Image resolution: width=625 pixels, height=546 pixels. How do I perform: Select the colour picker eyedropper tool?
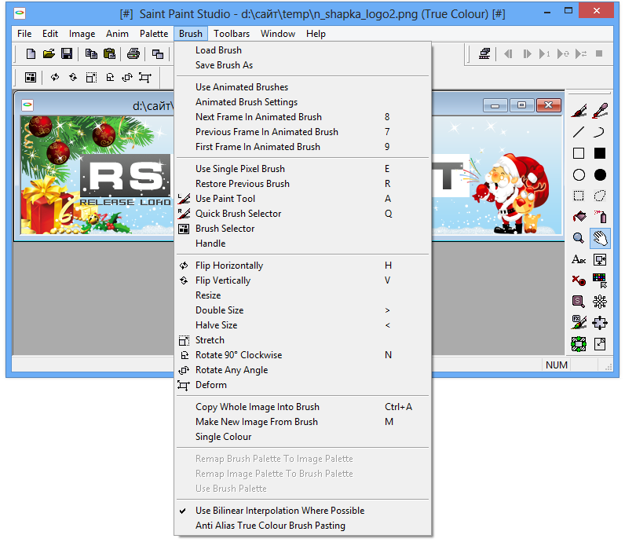click(x=600, y=111)
